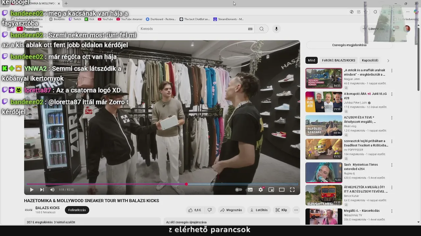Open the StreamElements bookmark
Image resolution: width=421 pixels, height=236 pixels.
tap(229, 19)
